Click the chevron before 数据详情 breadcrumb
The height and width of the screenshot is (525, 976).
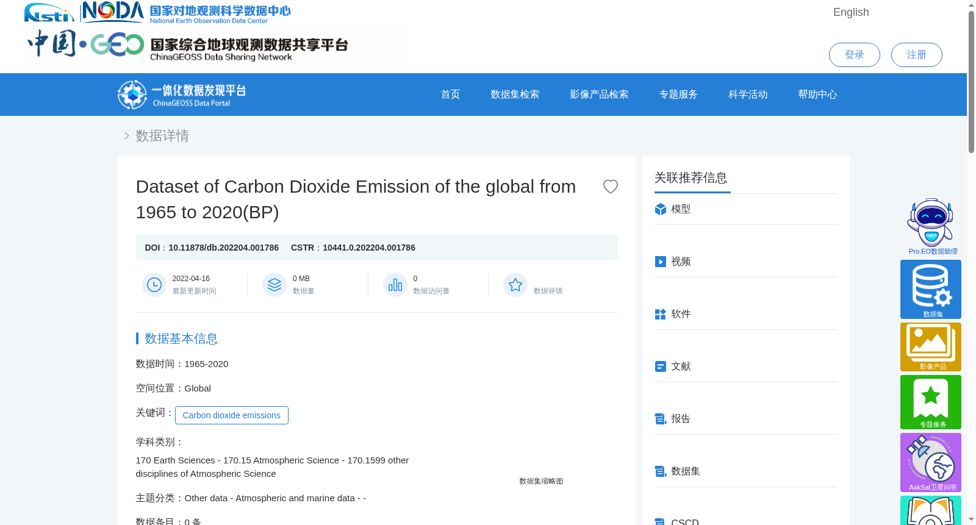click(127, 136)
